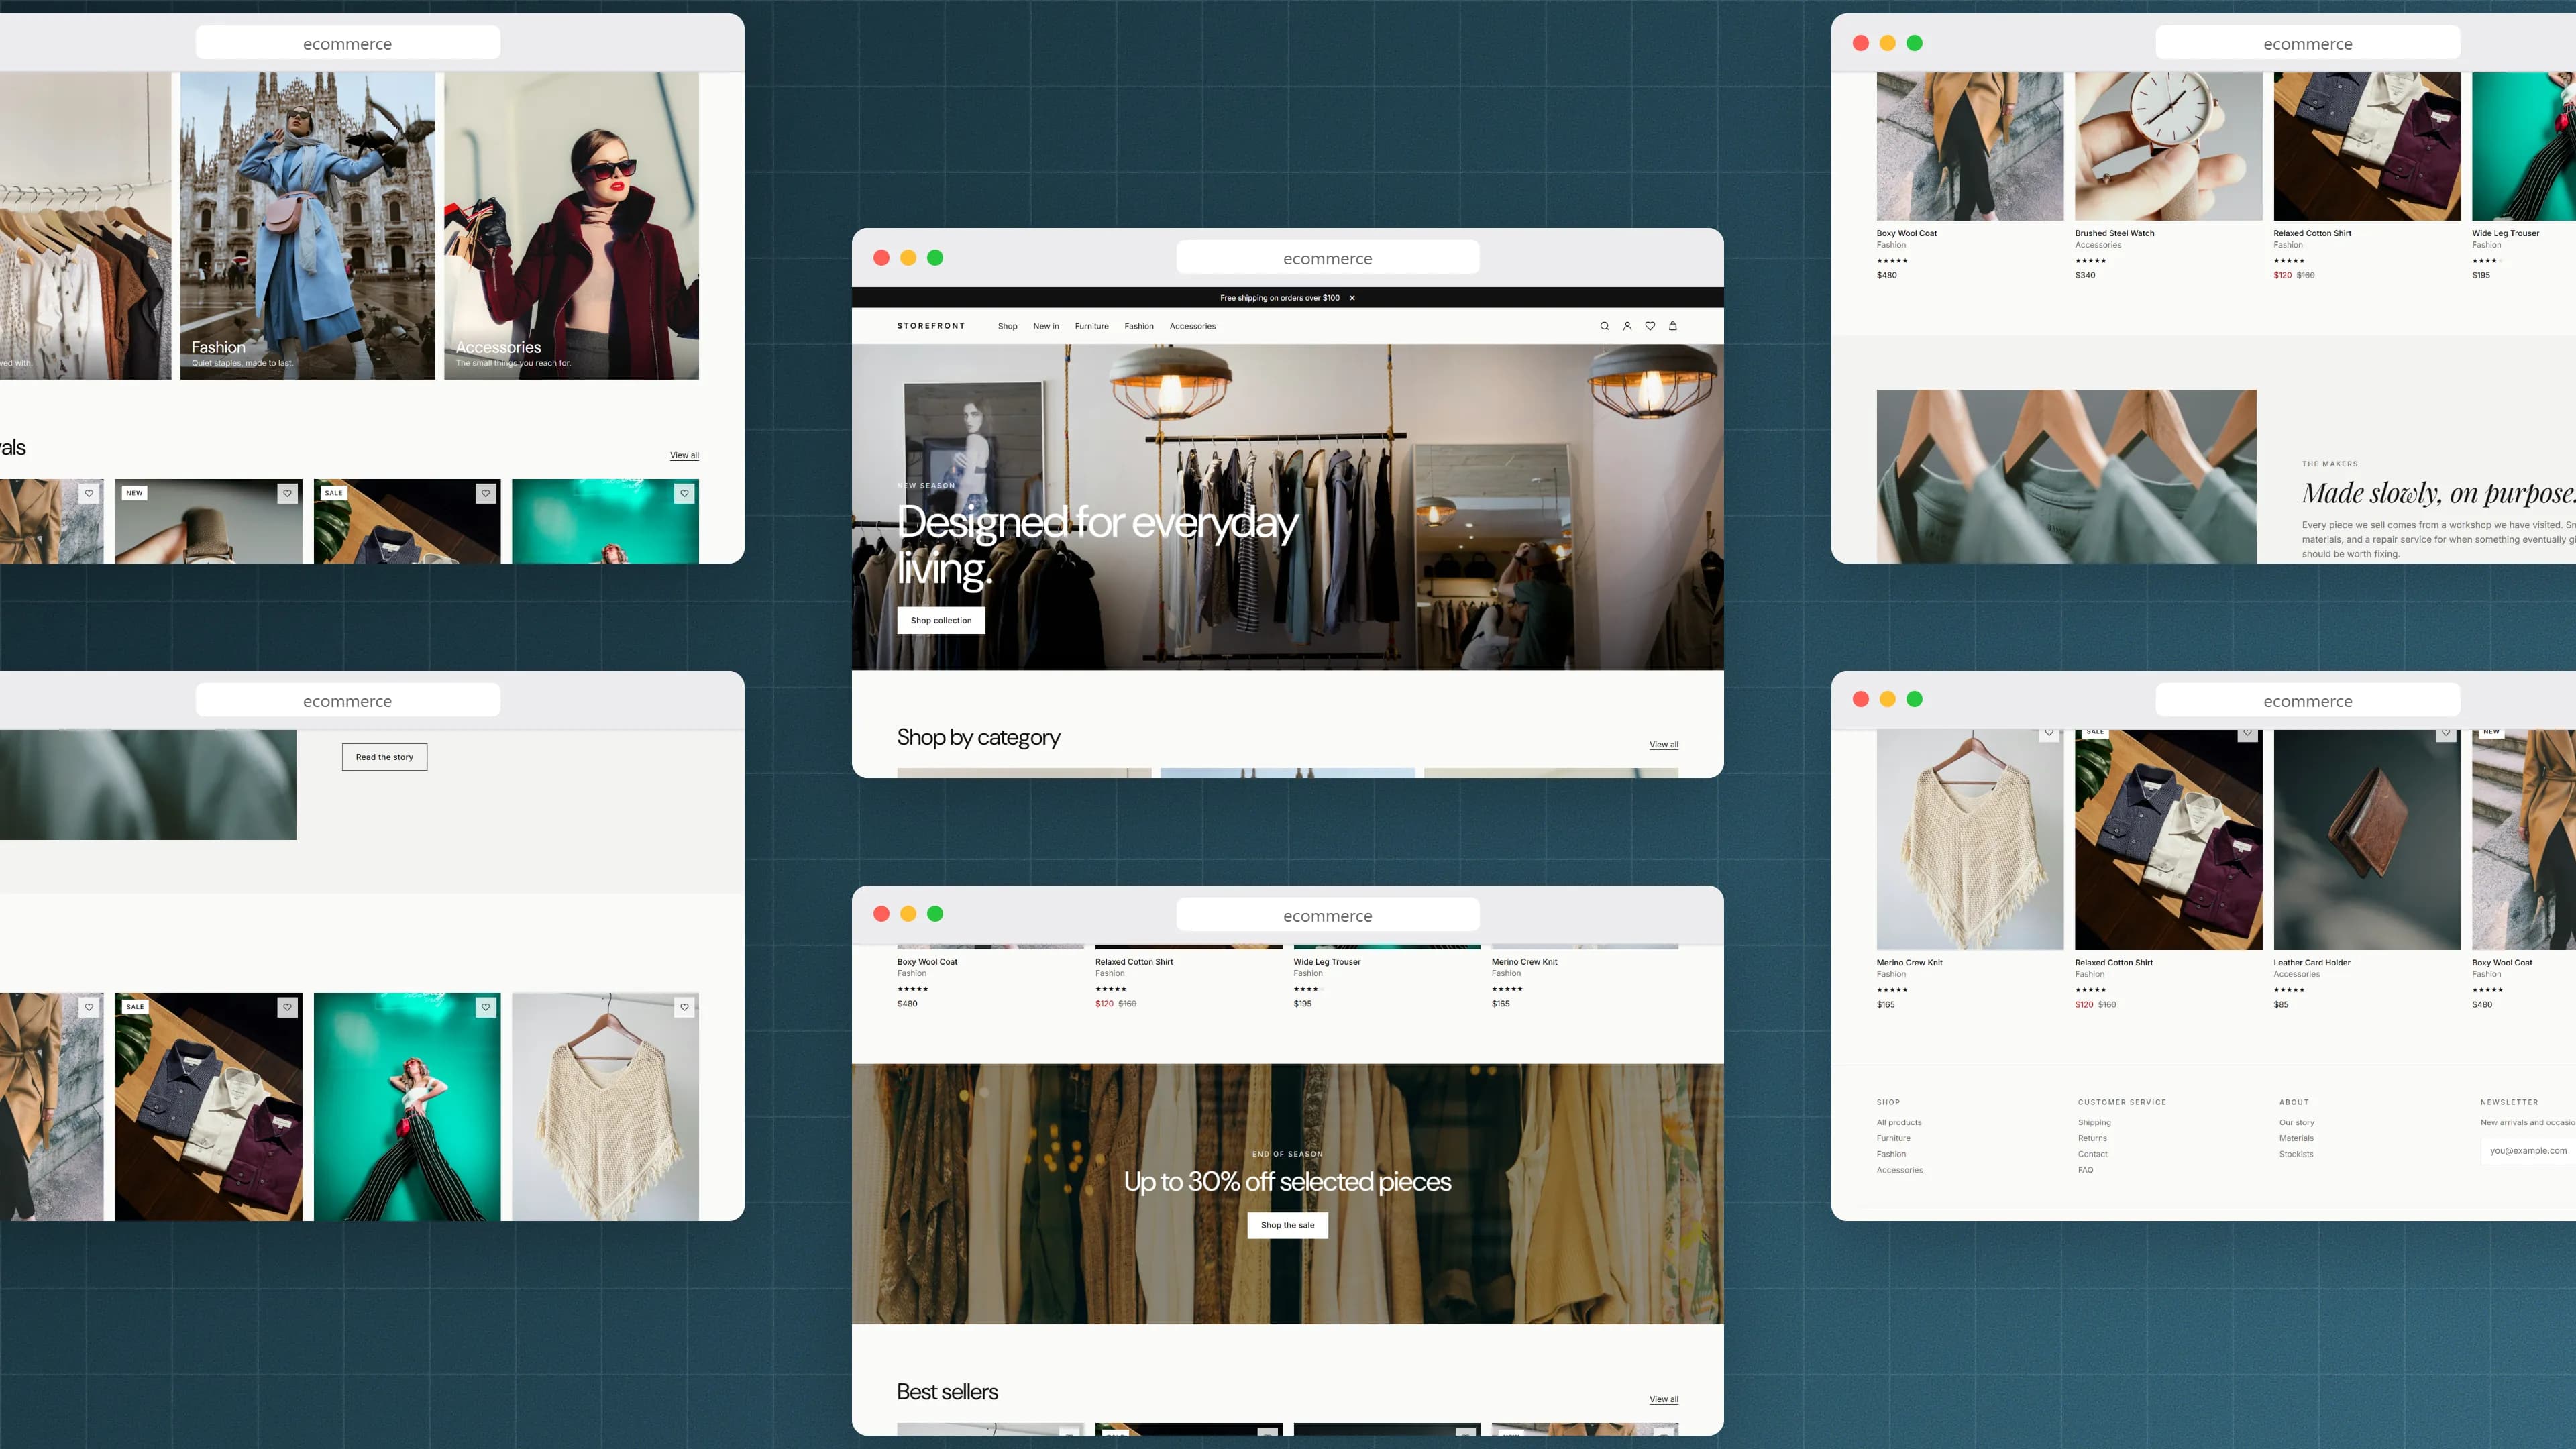Click Our story in the footer
The image size is (2576, 1449).
(2296, 1122)
